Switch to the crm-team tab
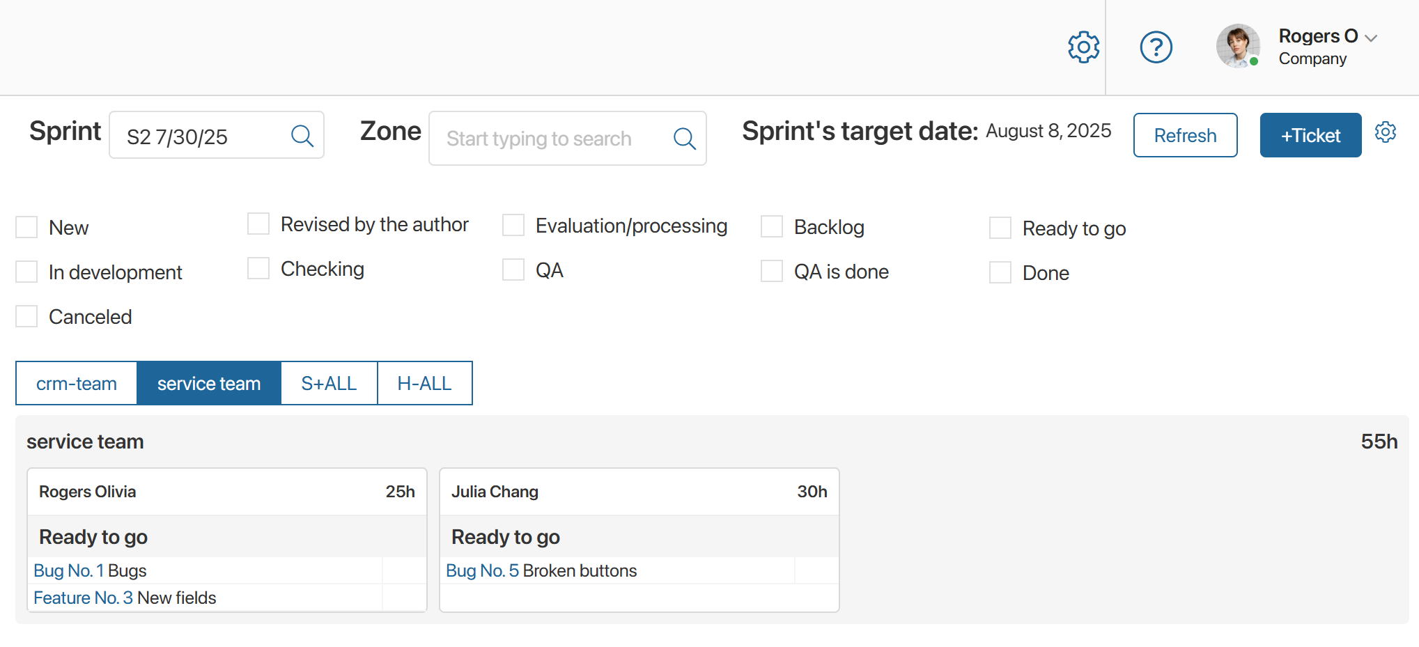Viewport: 1419px width, 647px height. pos(77,383)
